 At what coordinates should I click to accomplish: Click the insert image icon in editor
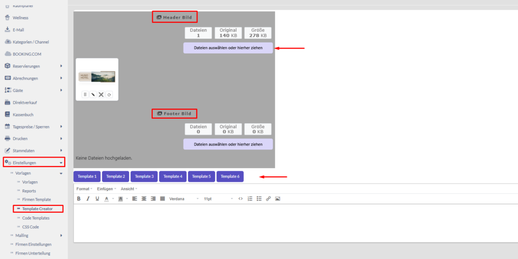pyautogui.click(x=277, y=199)
